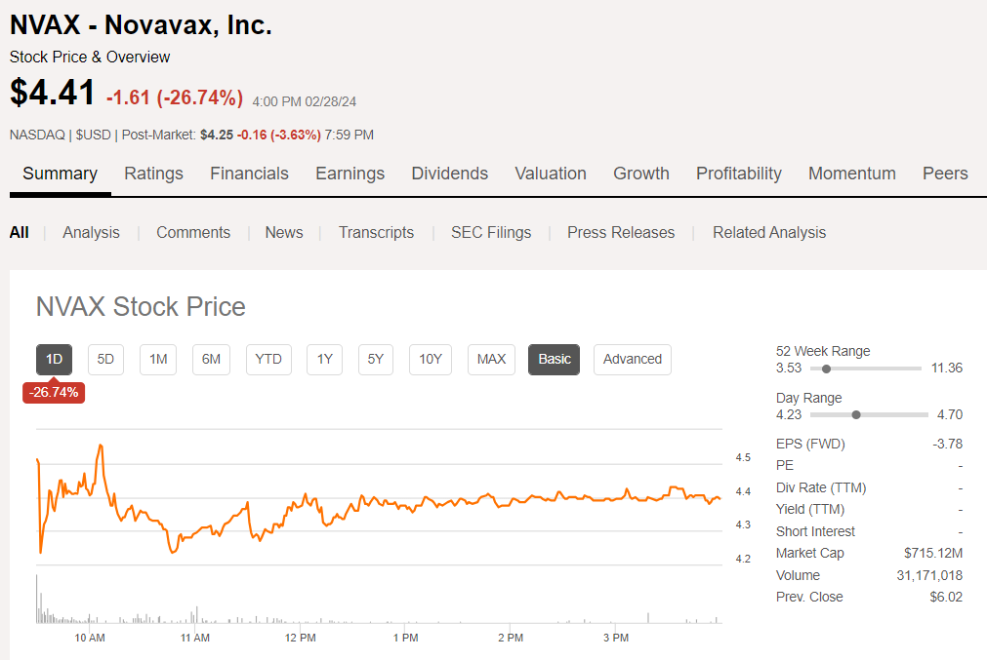Select the 1Y chart range
Viewport: 987px width, 660px height.
(325, 359)
